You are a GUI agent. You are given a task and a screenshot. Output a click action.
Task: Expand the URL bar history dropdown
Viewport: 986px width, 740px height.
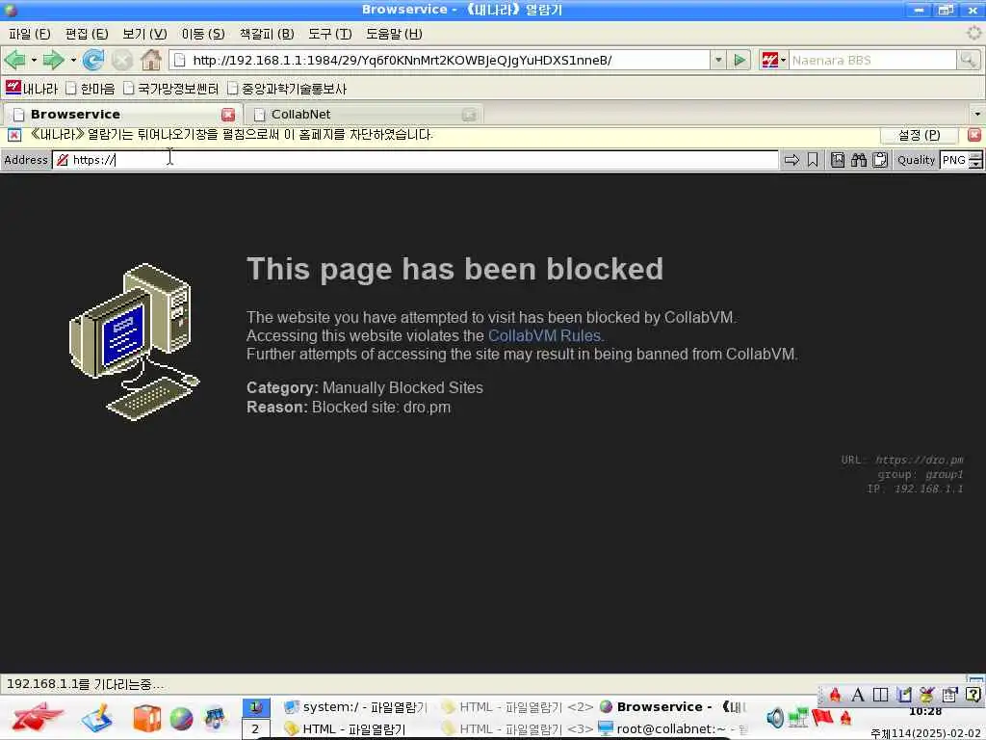pos(718,61)
